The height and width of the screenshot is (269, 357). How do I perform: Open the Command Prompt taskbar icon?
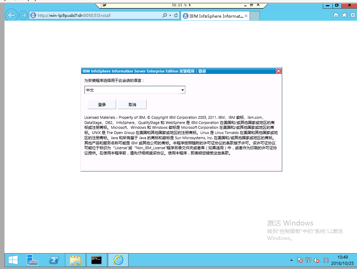click(x=97, y=260)
